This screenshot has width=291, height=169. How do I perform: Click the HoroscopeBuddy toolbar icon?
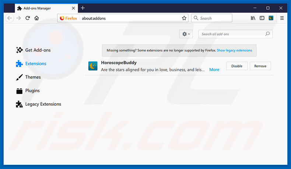coord(271,18)
